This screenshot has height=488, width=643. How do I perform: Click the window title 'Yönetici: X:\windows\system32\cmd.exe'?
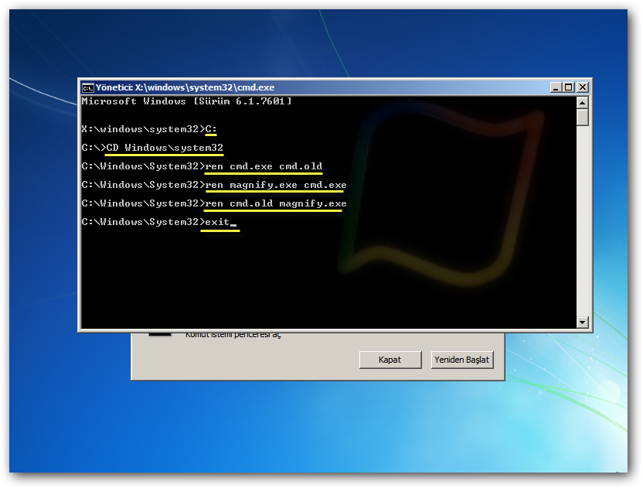(x=185, y=87)
